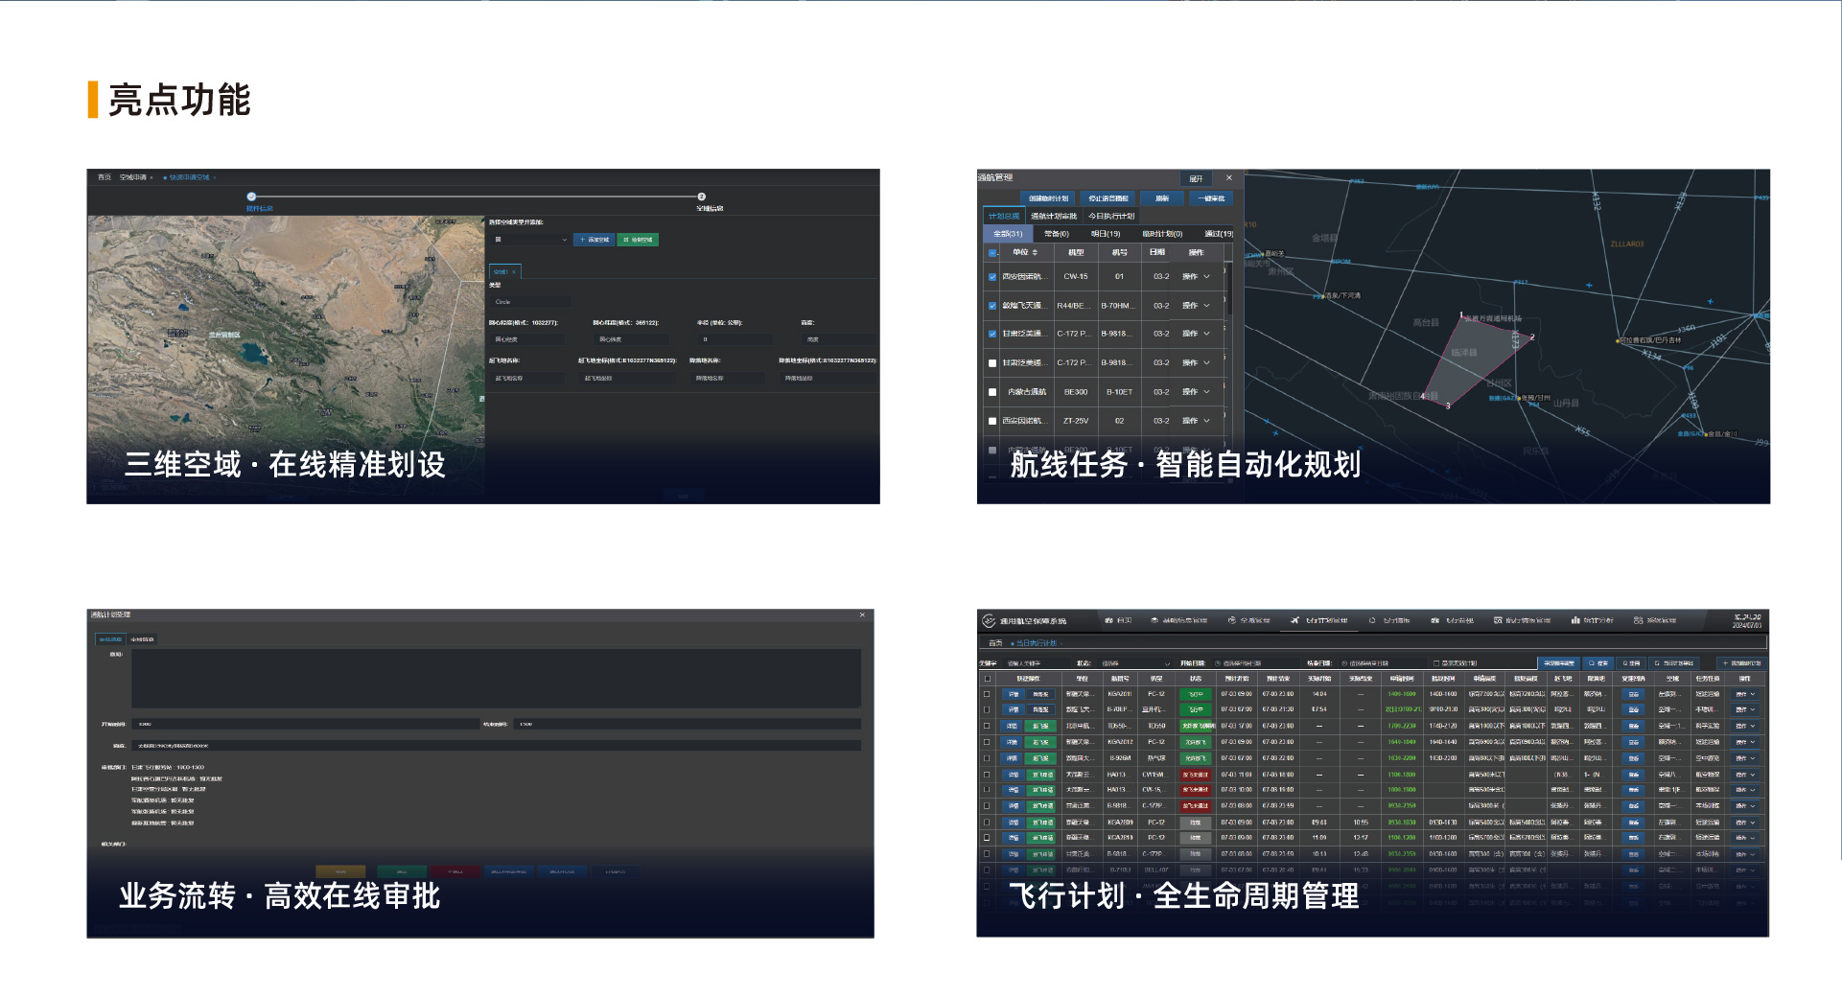Screen dimensions: 1842x997
Task: Open the airspace type dropdown showing 圆
Action: point(530,240)
